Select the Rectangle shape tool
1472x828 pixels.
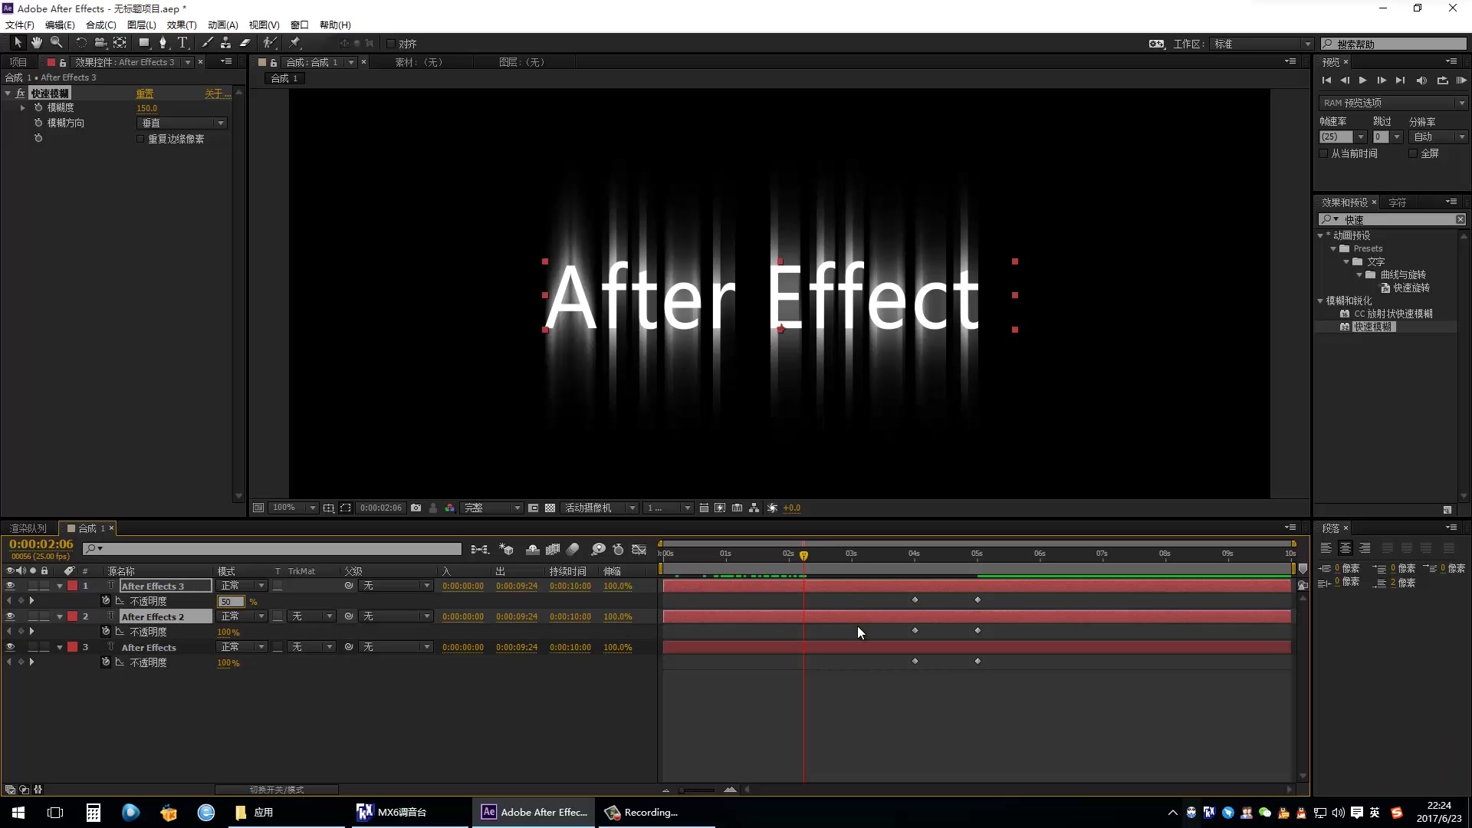pos(143,43)
